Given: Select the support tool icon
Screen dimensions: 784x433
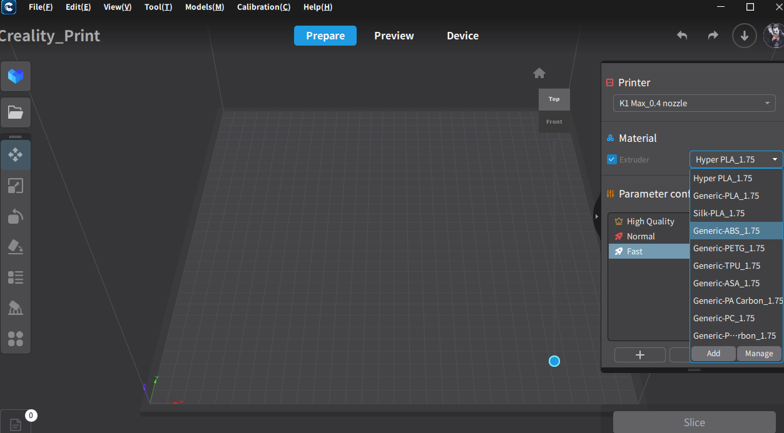Looking at the screenshot, I should tap(16, 308).
